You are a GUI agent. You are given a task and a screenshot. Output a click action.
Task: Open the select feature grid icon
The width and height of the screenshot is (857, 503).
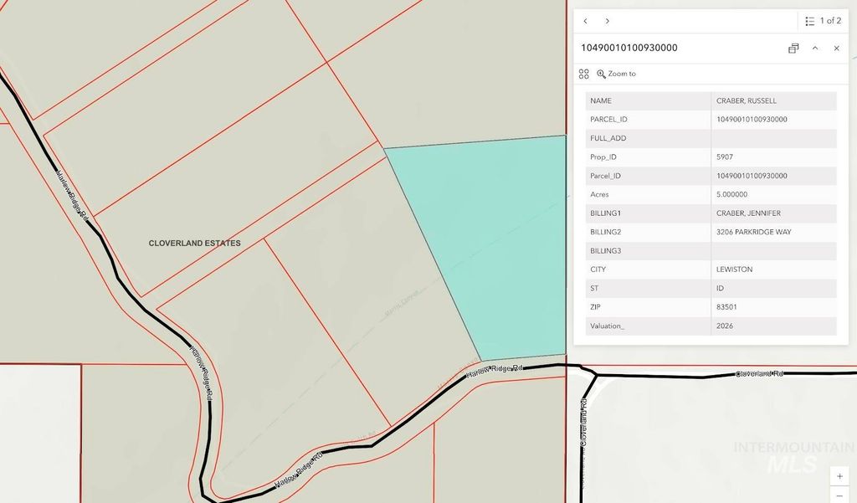[583, 74]
